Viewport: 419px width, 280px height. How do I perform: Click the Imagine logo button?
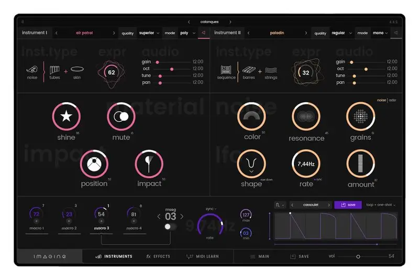click(50, 256)
